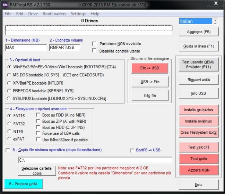Select NTFS filesystem radio button

click(x=9, y=131)
